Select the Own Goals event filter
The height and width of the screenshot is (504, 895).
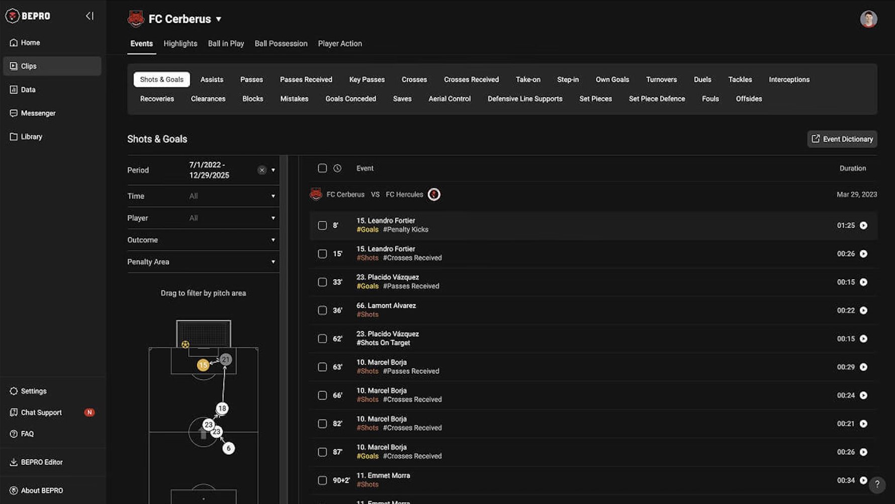click(x=612, y=79)
